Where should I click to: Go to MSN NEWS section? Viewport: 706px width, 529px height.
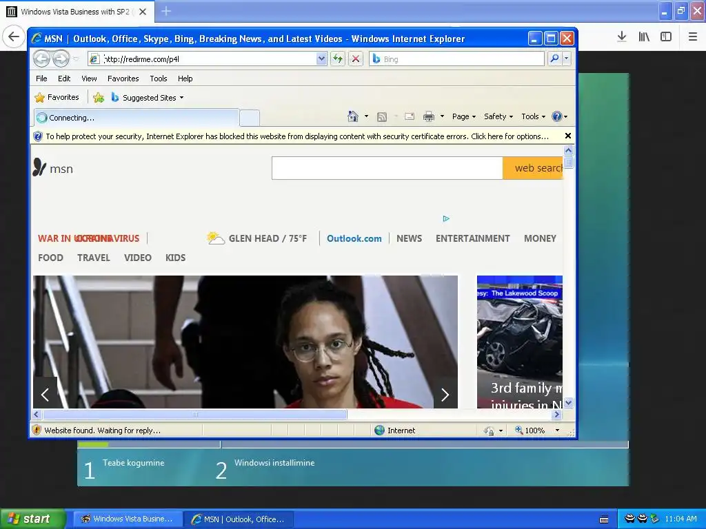pos(409,238)
